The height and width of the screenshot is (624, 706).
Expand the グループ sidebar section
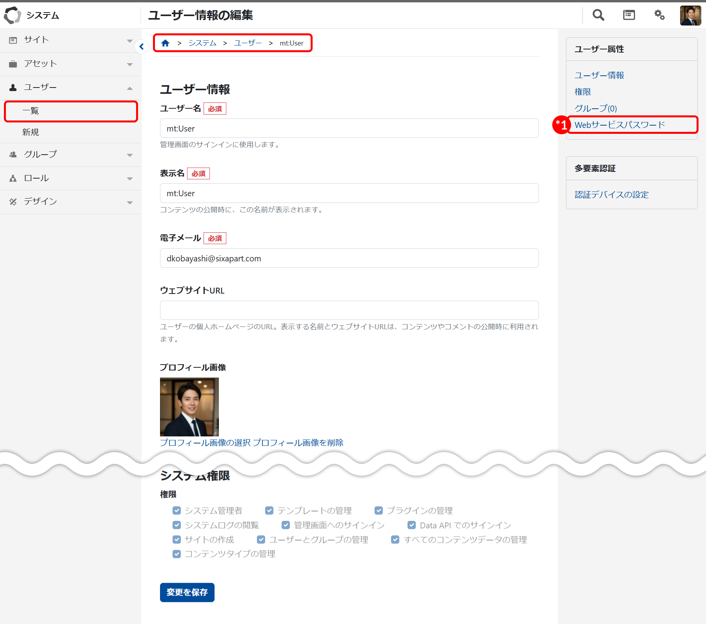point(130,155)
